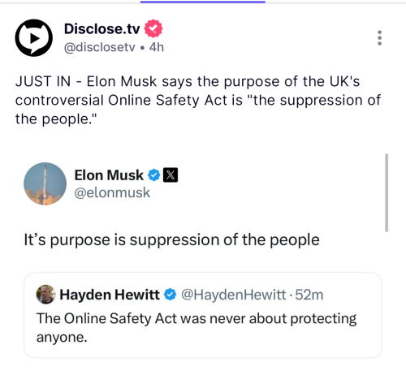Open Hayden Hewitt's small avatar

pyautogui.click(x=45, y=295)
